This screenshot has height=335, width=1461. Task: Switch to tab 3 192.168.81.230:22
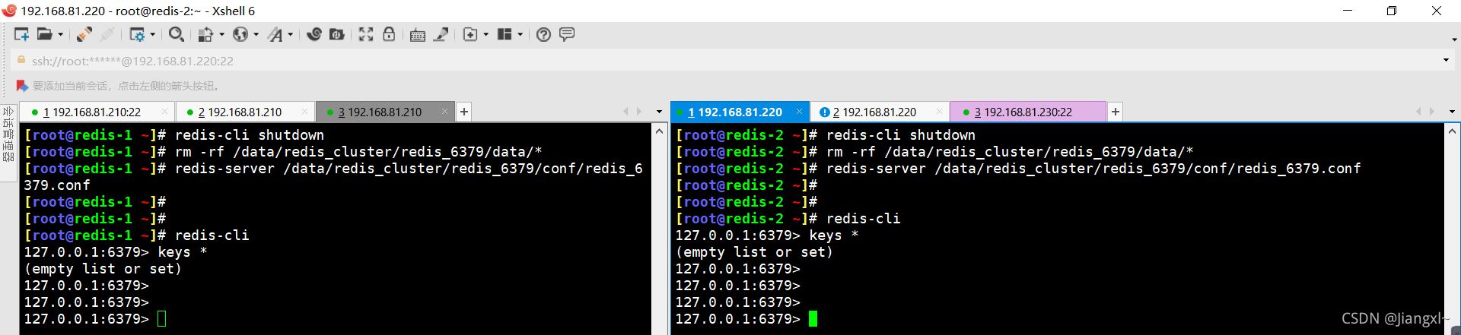point(1027,112)
